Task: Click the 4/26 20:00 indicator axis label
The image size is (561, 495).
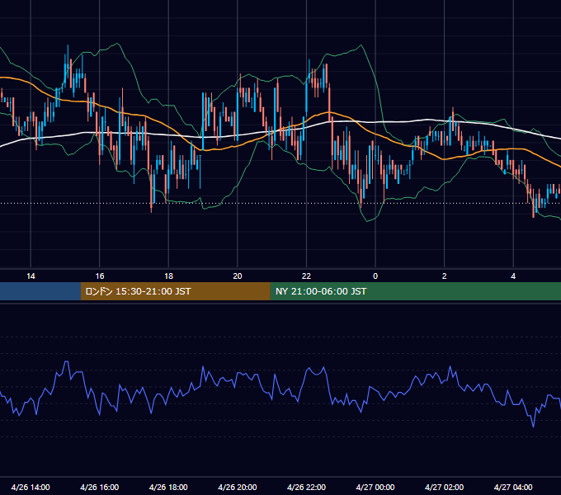Action: [x=238, y=487]
